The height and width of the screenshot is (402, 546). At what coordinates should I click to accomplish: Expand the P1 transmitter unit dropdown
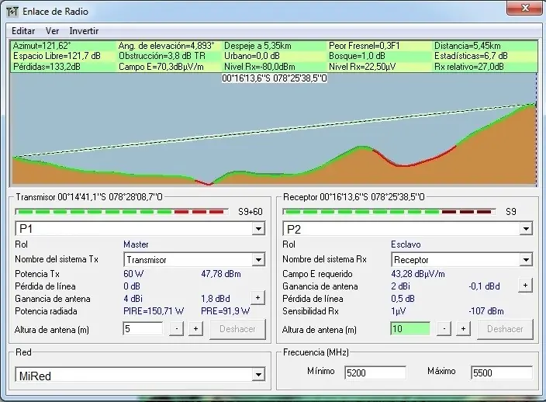[258, 229]
